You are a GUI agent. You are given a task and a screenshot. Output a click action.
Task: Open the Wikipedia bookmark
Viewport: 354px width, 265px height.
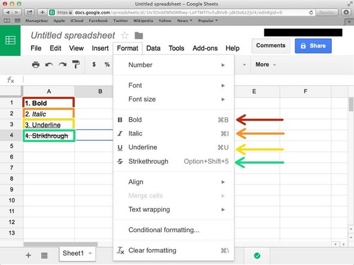point(143,21)
